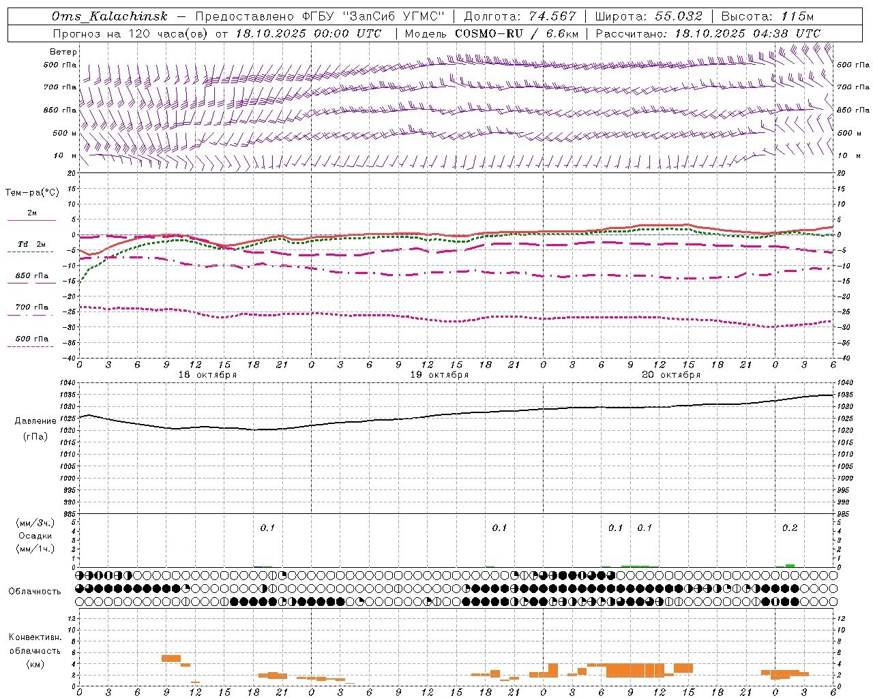Click the Td 2м dew point legend entry
This screenshot has width=873, height=698.
tap(32, 247)
